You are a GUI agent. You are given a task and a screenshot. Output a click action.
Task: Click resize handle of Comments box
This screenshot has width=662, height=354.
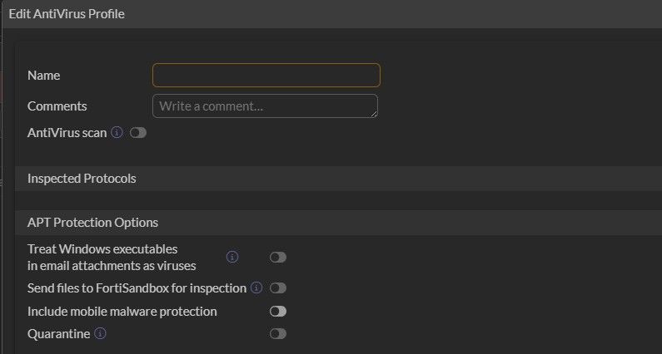[x=374, y=114]
